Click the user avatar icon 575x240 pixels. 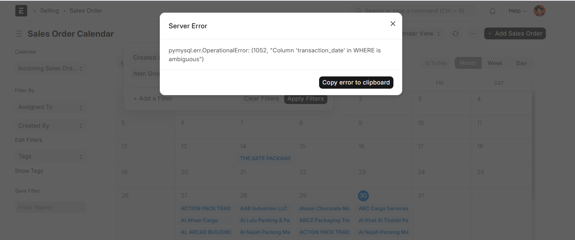click(x=539, y=11)
